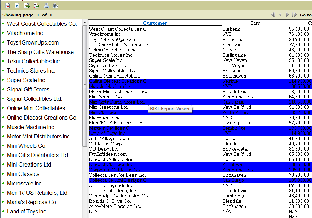Sort by the Customer column header link
Image resolution: width=312 pixels, height=218 pixels.
point(155,23)
